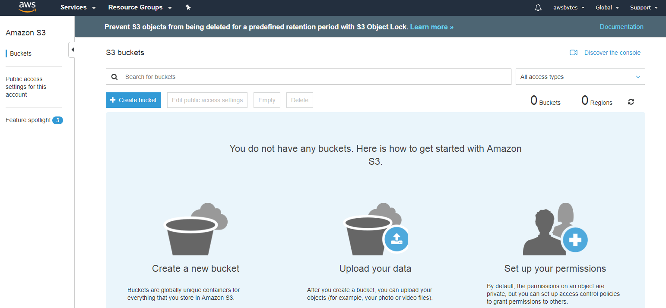Click the 0 Regions counter

pyautogui.click(x=597, y=101)
